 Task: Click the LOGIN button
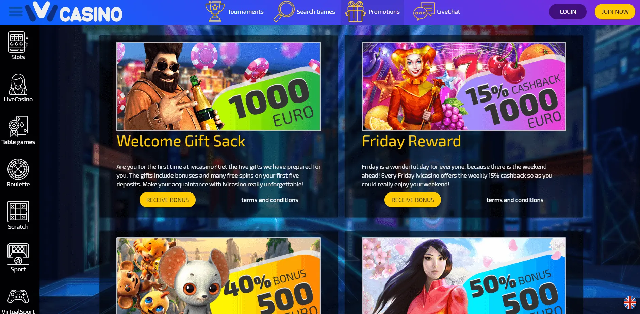568,12
